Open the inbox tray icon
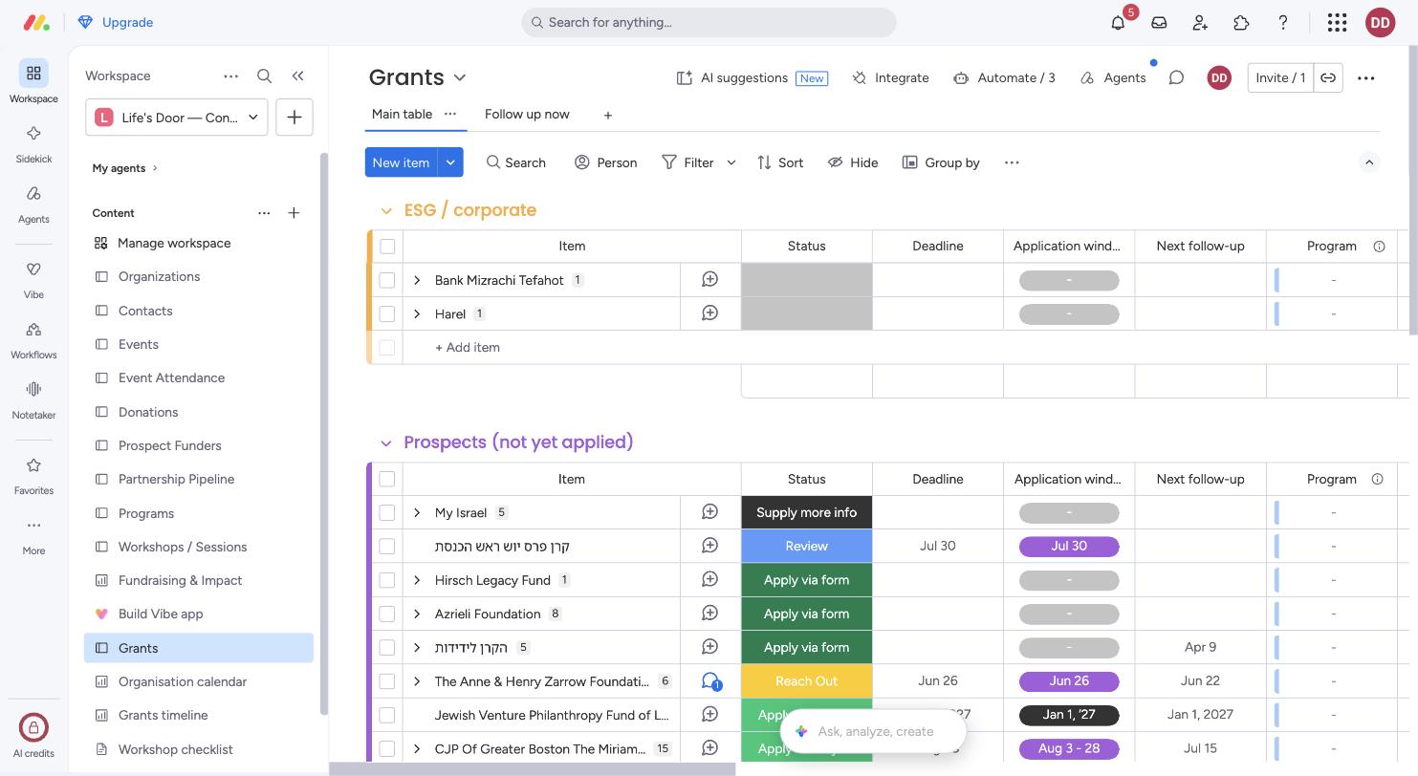Screen dimensions: 1418x776 click(x=1159, y=22)
